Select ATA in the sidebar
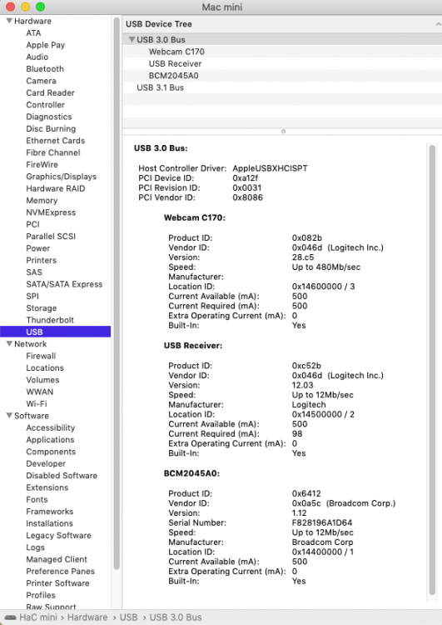 point(33,33)
